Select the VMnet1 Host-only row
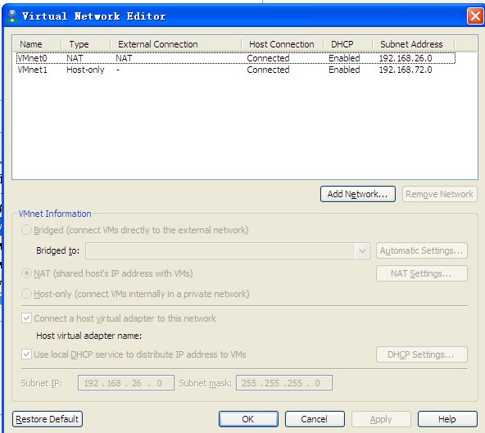 [235, 70]
